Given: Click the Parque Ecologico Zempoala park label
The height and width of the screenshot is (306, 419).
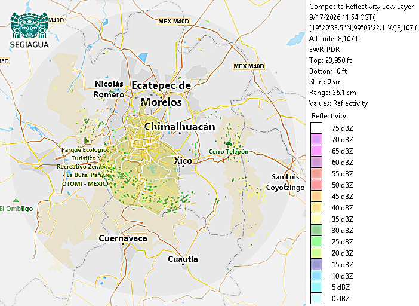Looking at the screenshot, I should coord(86,167).
